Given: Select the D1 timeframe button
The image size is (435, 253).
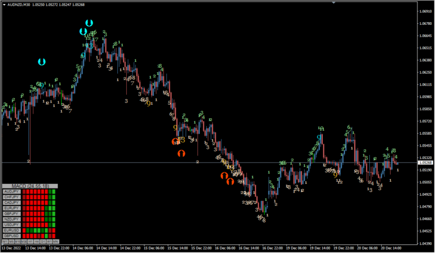Looking at the screenshot, I should coord(42,242).
